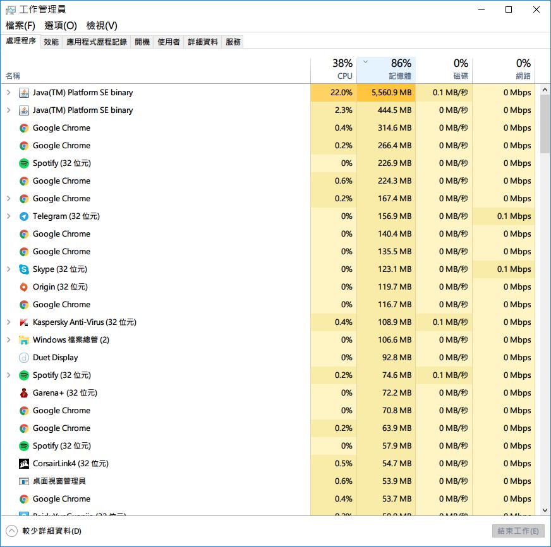Image resolution: width=551 pixels, height=547 pixels.
Task: Switch to the 效能 tab
Action: pyautogui.click(x=51, y=42)
